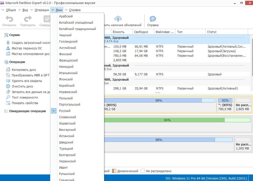253x181 pixels.
Task: Click Преобразовать MBR в GPT link
Action: click(x=30, y=75)
